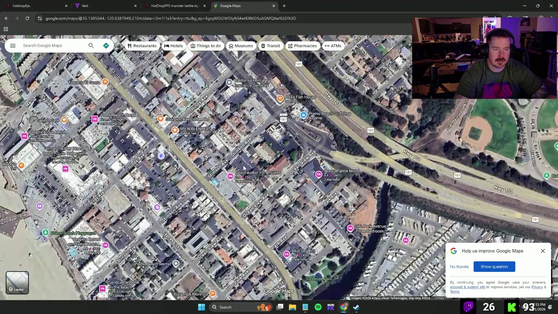
Task: Select the Google Maps browser tab
Action: pos(243,6)
